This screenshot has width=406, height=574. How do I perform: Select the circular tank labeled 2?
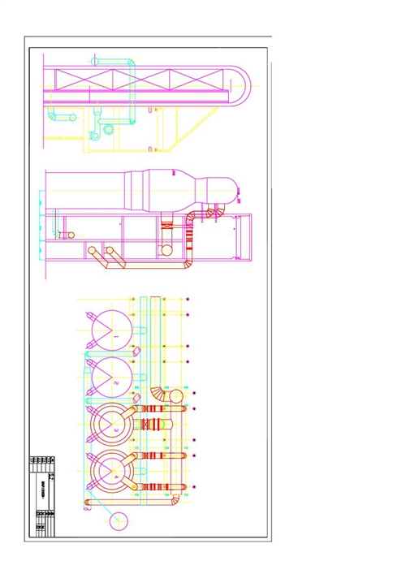[x=112, y=378]
